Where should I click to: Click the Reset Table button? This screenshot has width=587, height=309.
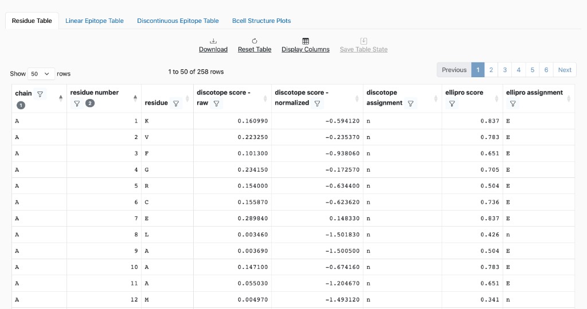[x=255, y=45]
